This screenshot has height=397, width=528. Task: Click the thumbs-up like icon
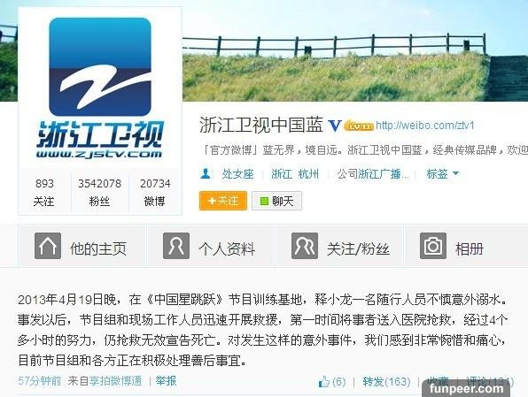click(x=323, y=382)
